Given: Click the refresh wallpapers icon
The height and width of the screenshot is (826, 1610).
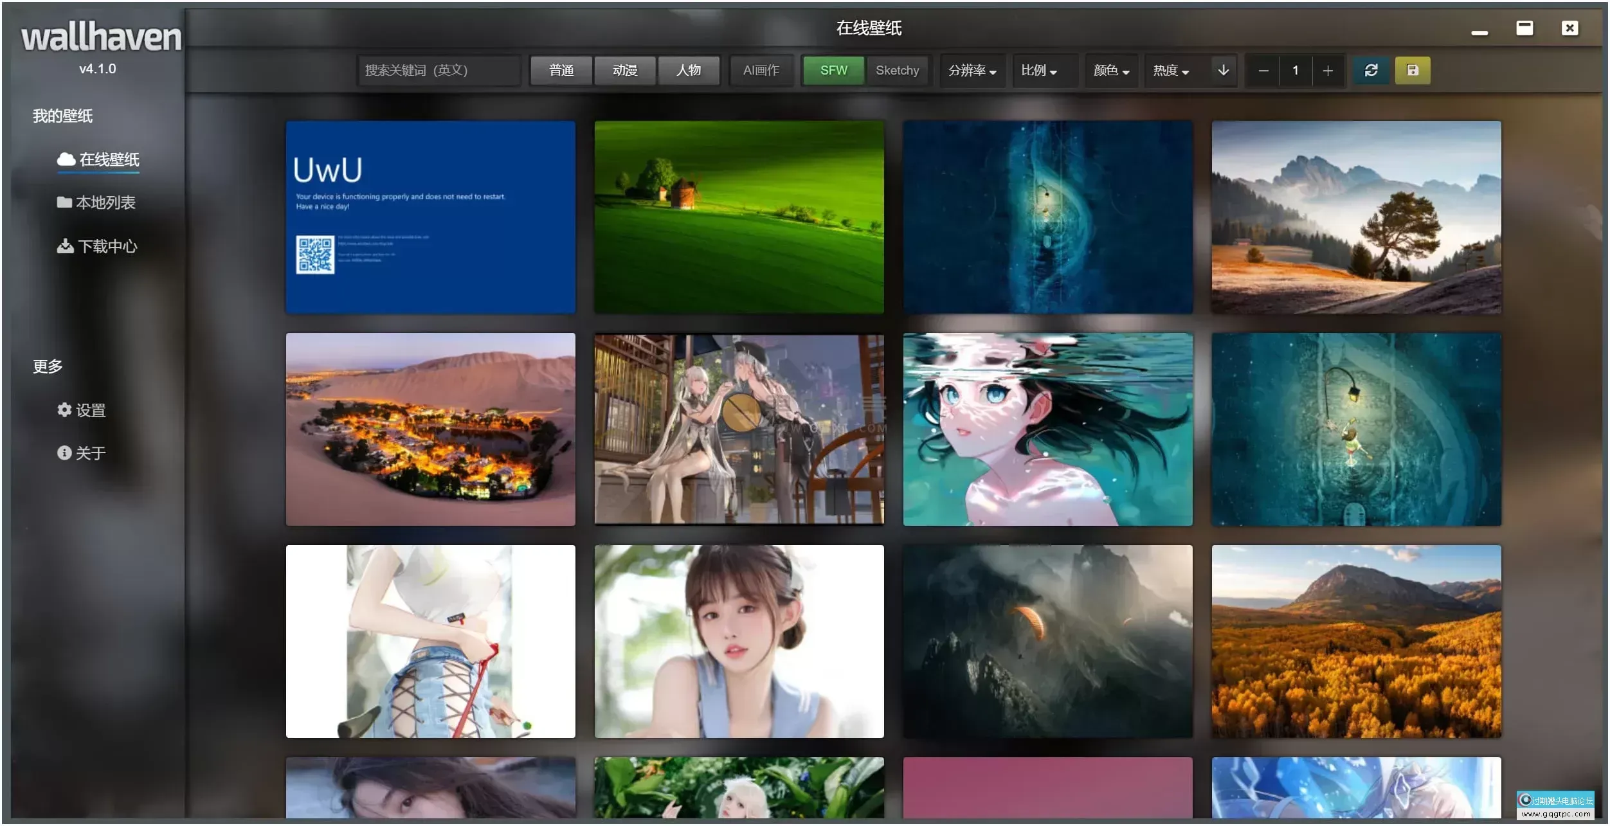Looking at the screenshot, I should tap(1371, 70).
